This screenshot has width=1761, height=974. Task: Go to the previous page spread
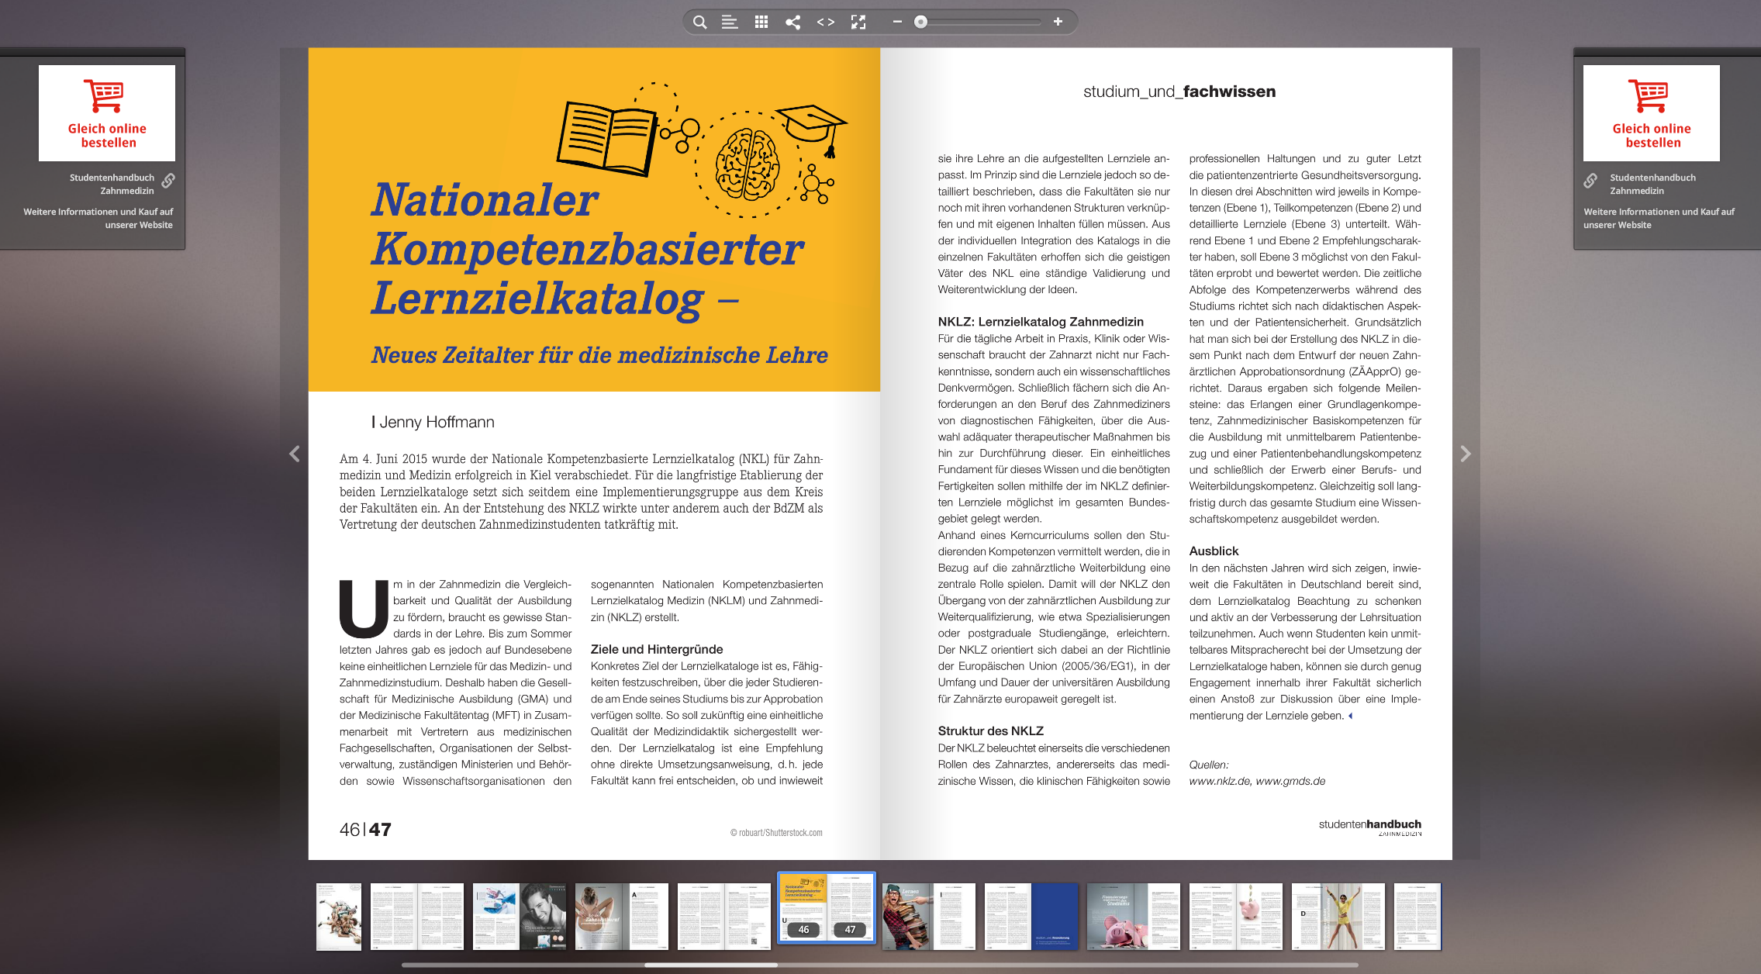pos(295,454)
